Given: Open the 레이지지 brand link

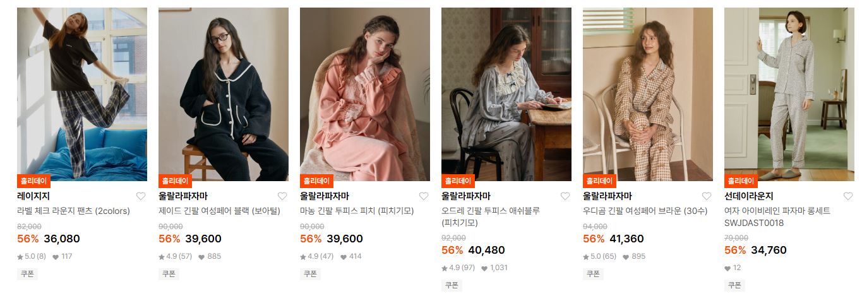Looking at the screenshot, I should (x=33, y=196).
